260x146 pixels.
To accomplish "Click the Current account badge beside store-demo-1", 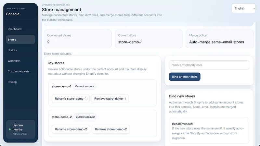I will [84, 86].
